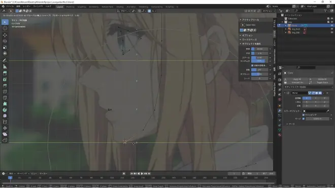
Task: Open the ファイル menu
Action: pyautogui.click(x=10, y=7)
